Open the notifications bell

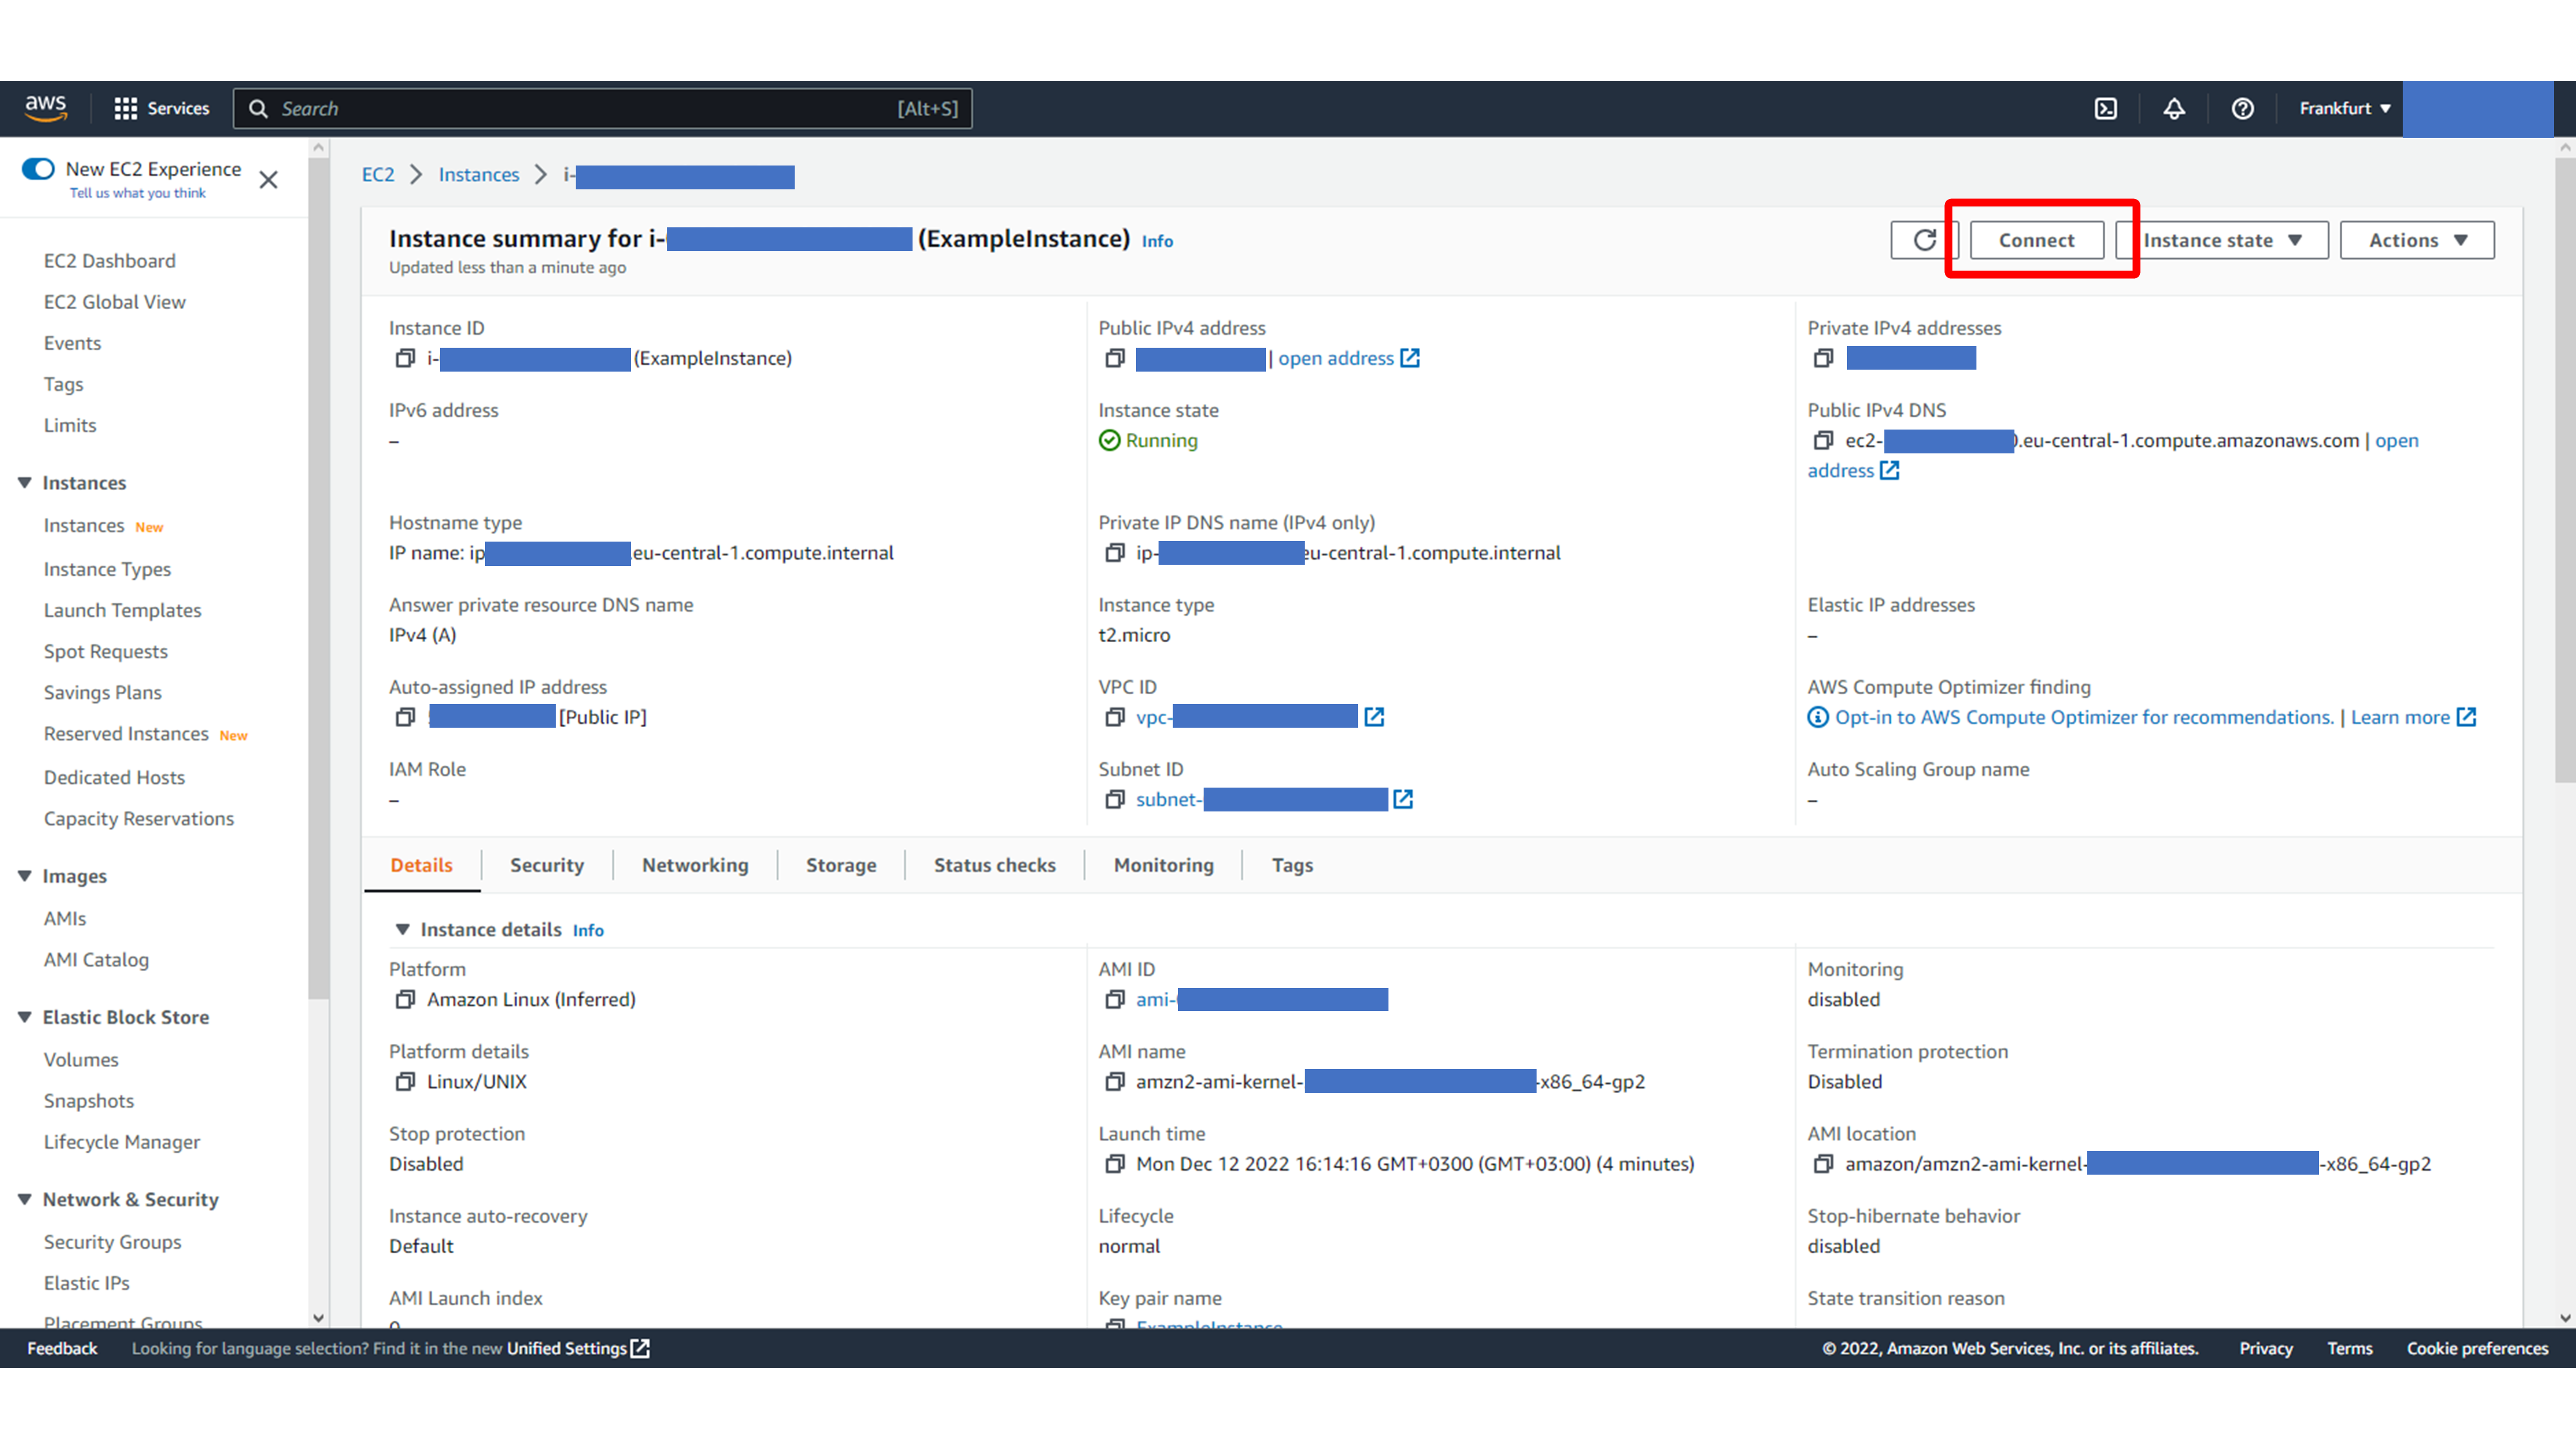coord(2174,108)
